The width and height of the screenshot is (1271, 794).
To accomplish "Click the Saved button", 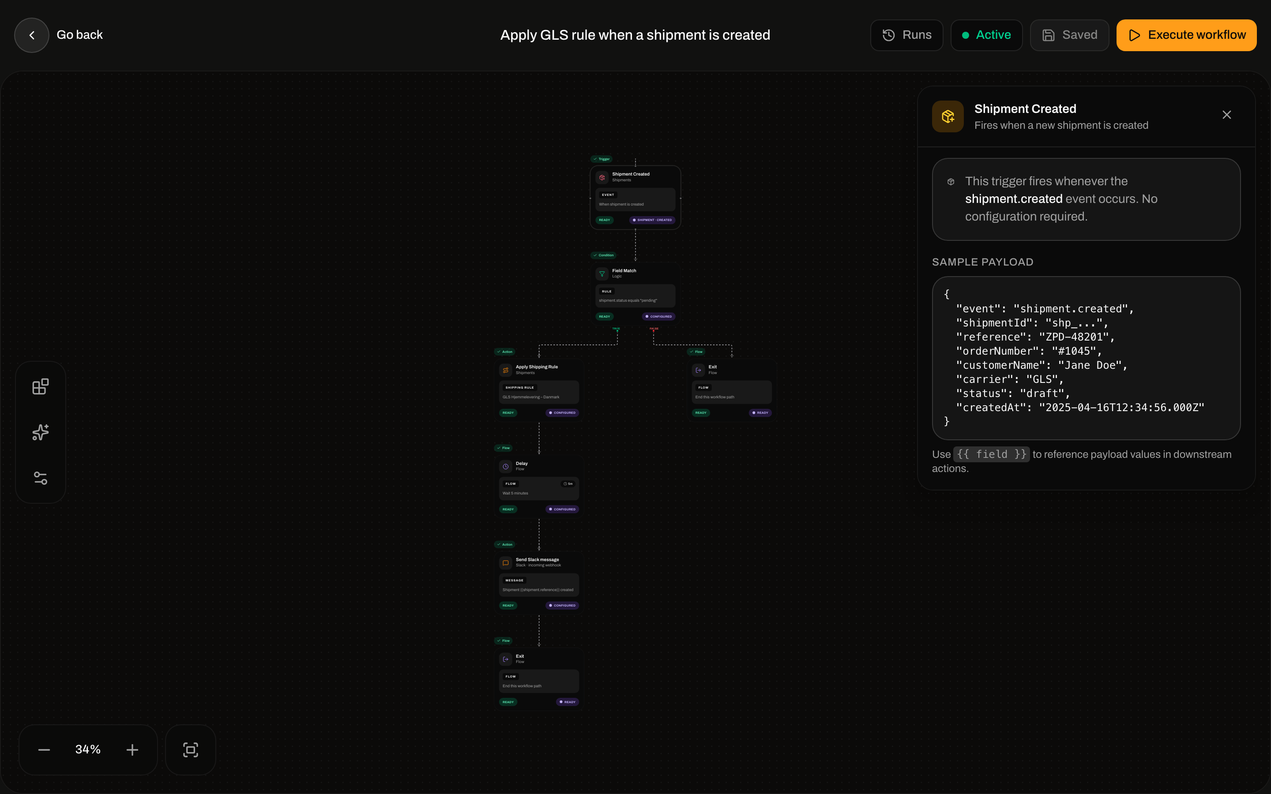I will 1069,35.
